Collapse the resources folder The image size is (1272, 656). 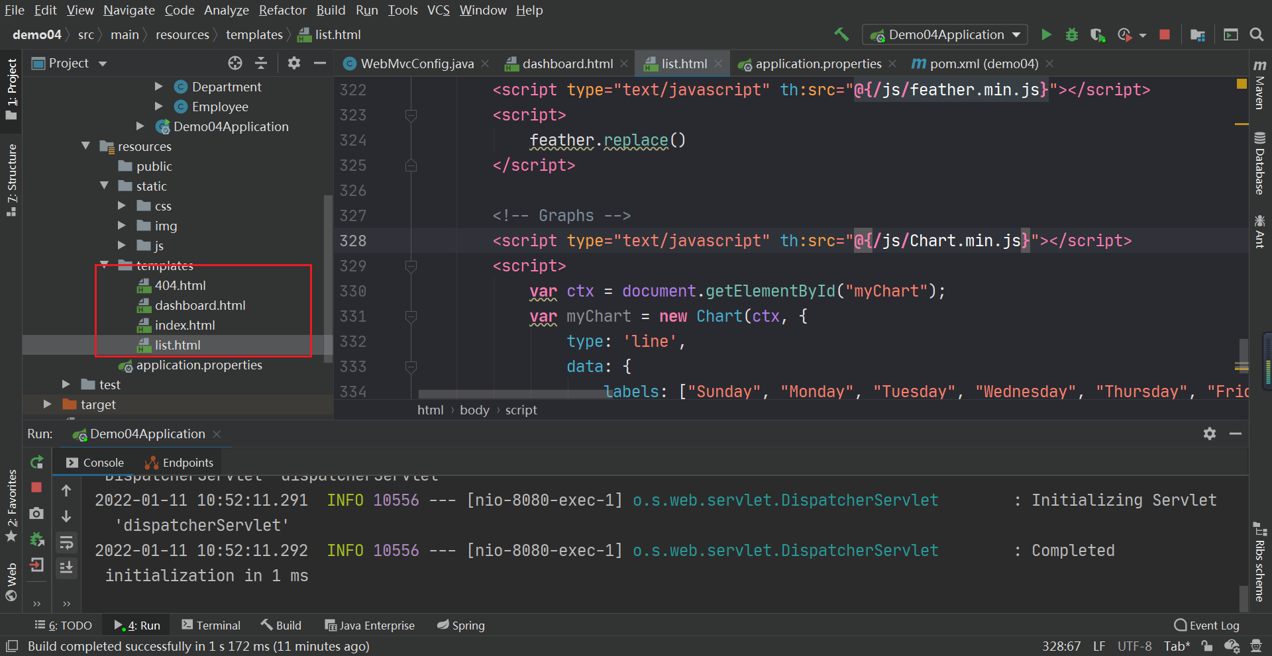coord(85,146)
